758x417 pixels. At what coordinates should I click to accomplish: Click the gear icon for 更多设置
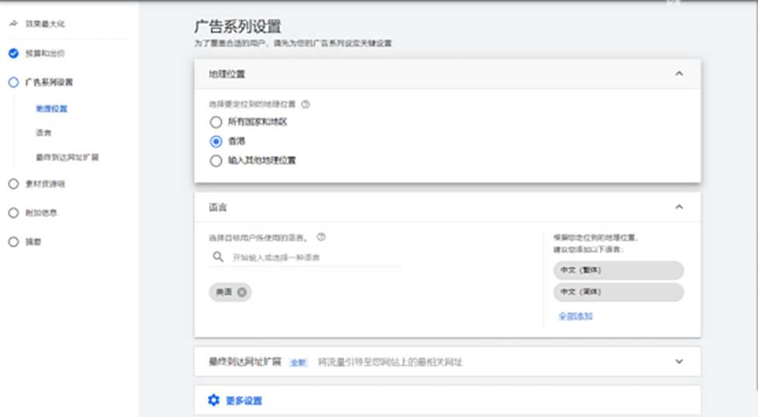[214, 400]
